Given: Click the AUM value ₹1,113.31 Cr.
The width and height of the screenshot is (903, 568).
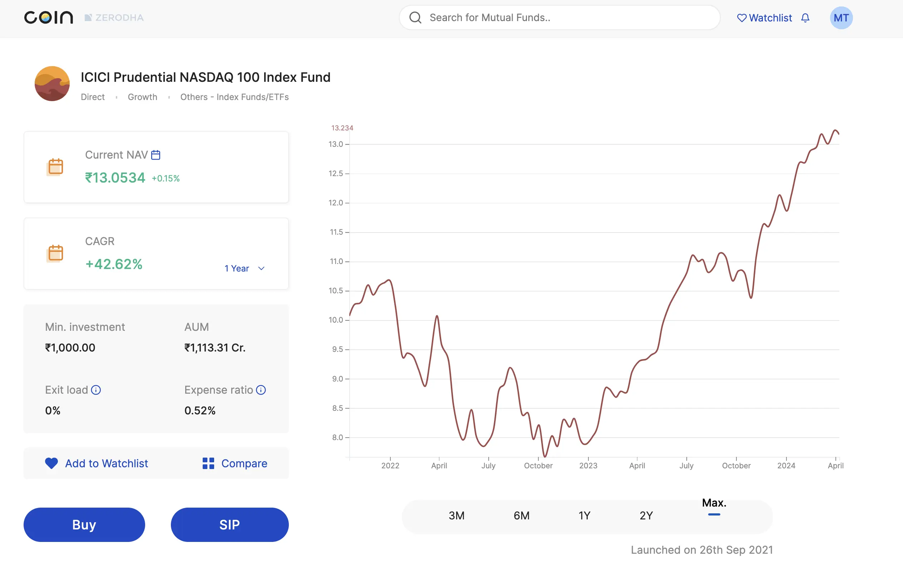Looking at the screenshot, I should tap(215, 348).
